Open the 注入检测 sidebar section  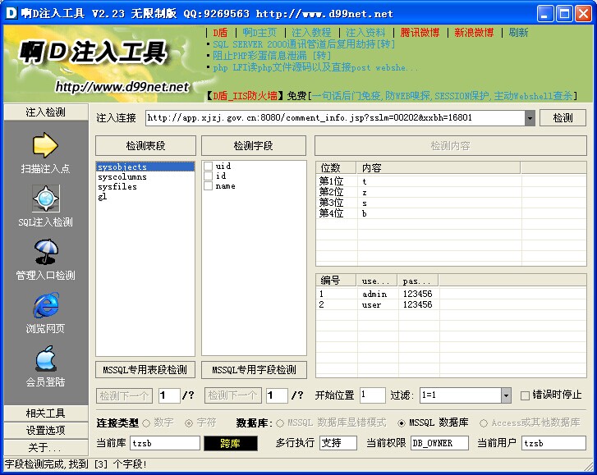(x=46, y=112)
